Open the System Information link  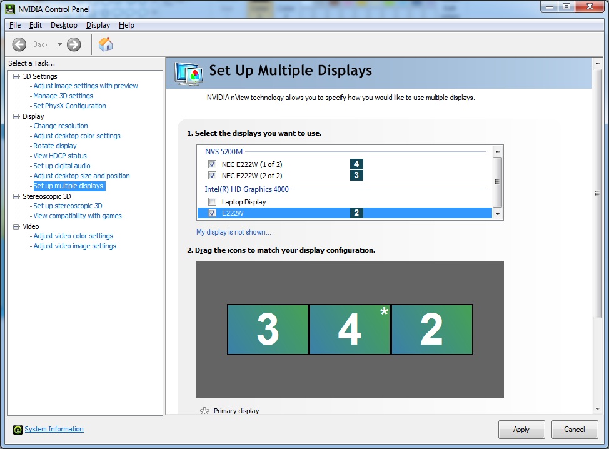pos(54,429)
